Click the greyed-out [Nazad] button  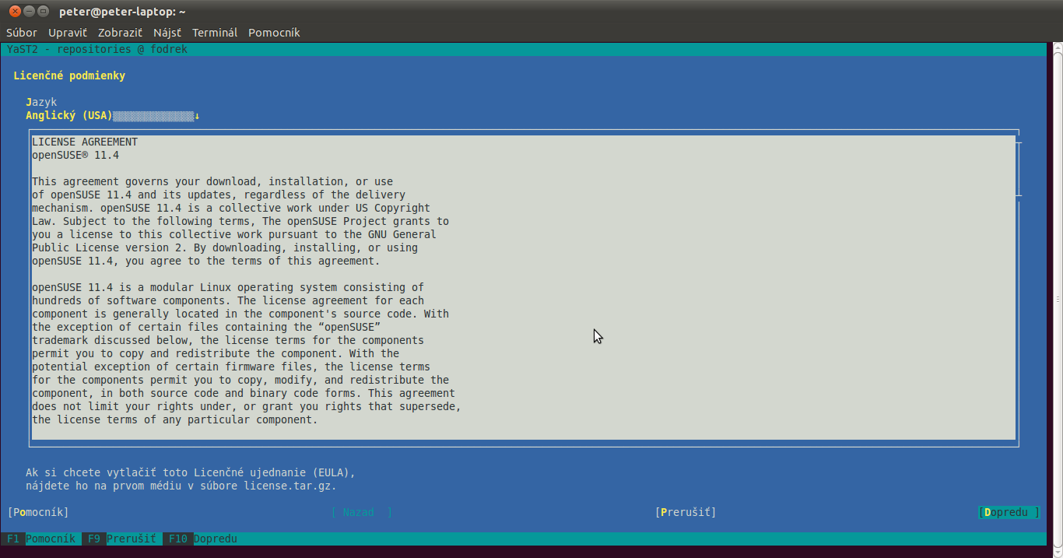(362, 512)
